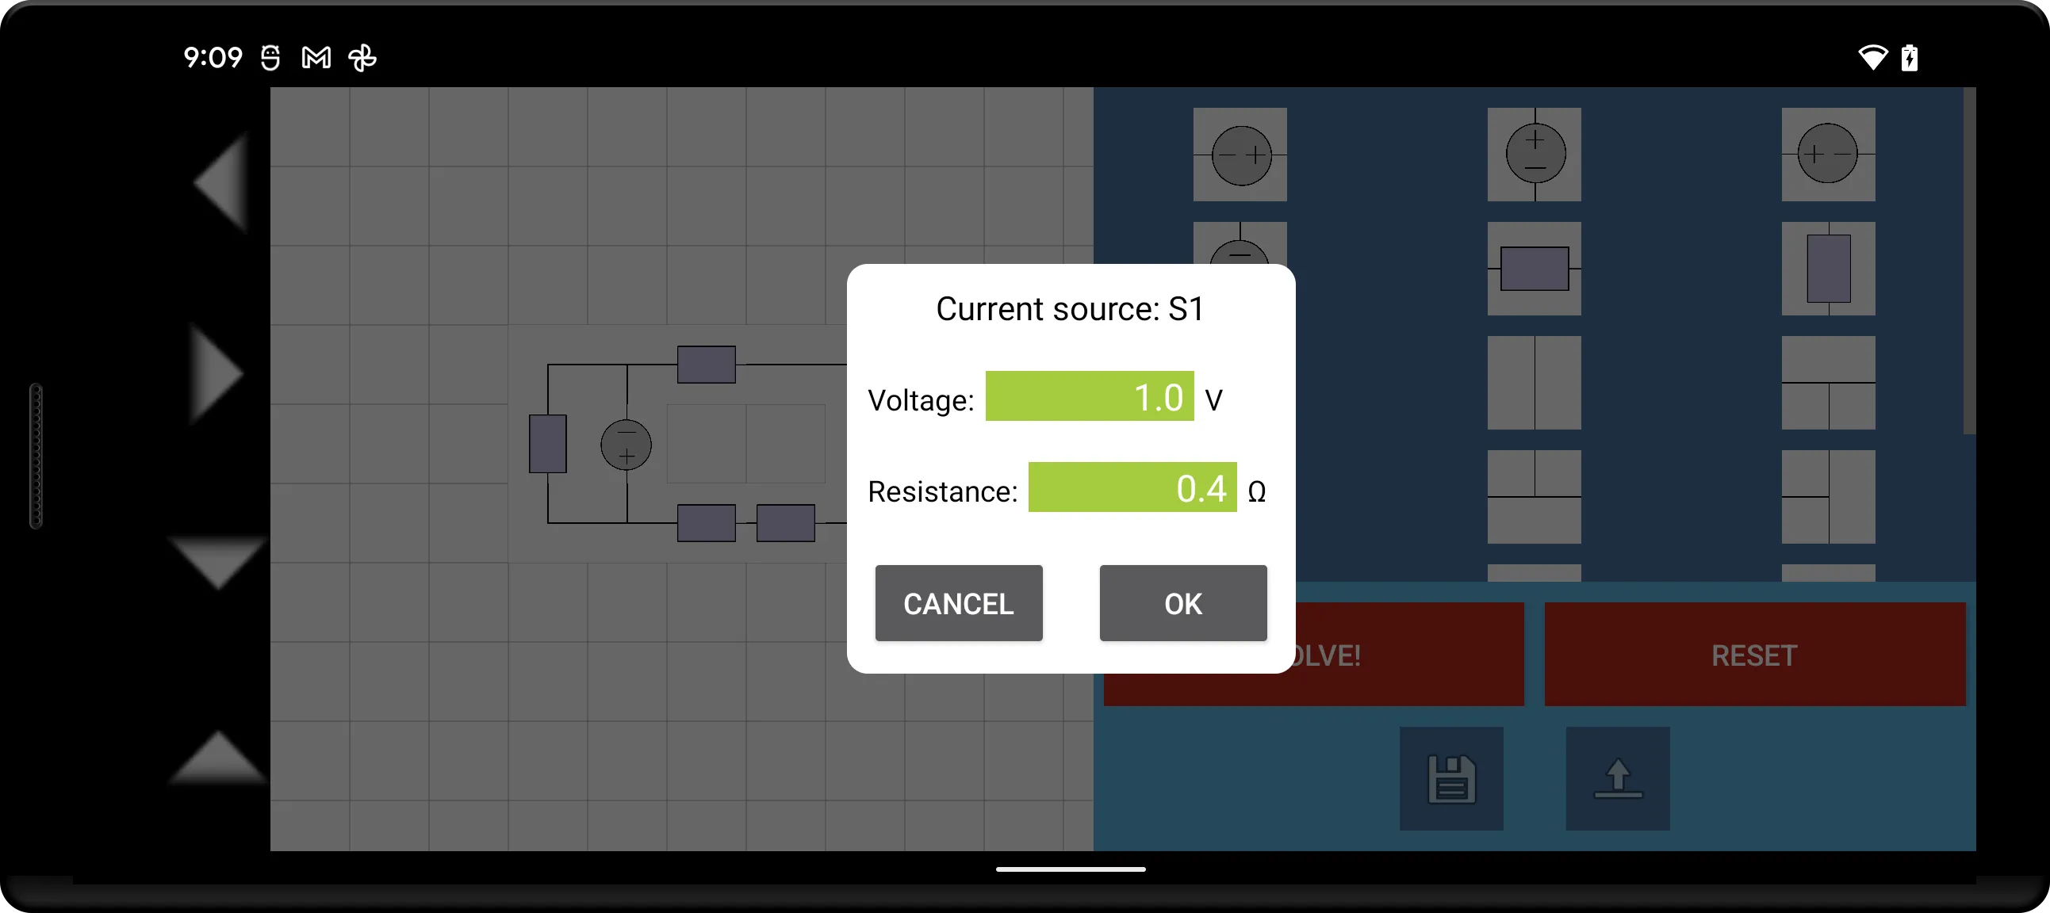Click OK to confirm S1 settings
This screenshot has height=913, width=2050.
pos(1182,602)
